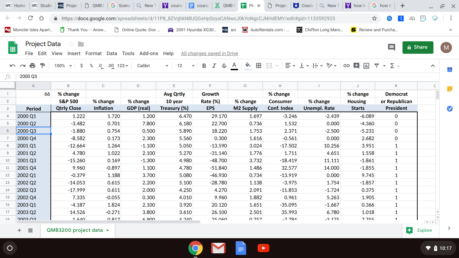459x258 pixels.
Task: Open the Add-ons menu
Action: pyautogui.click(x=149, y=53)
